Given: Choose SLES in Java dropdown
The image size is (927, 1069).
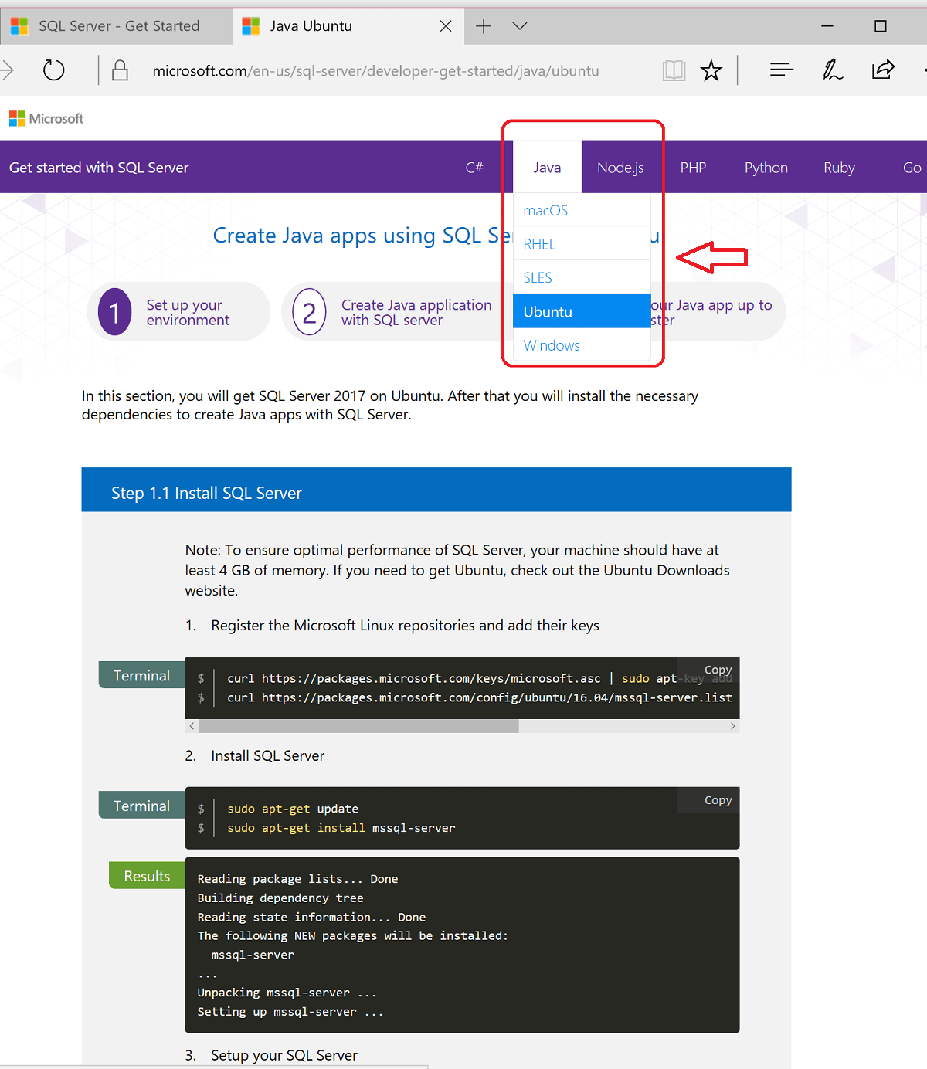Looking at the screenshot, I should point(582,277).
